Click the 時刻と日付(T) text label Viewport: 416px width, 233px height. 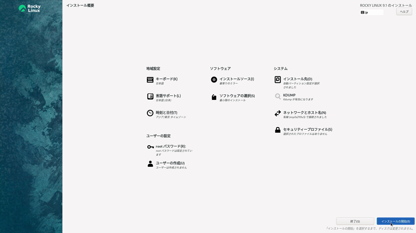tap(166, 112)
